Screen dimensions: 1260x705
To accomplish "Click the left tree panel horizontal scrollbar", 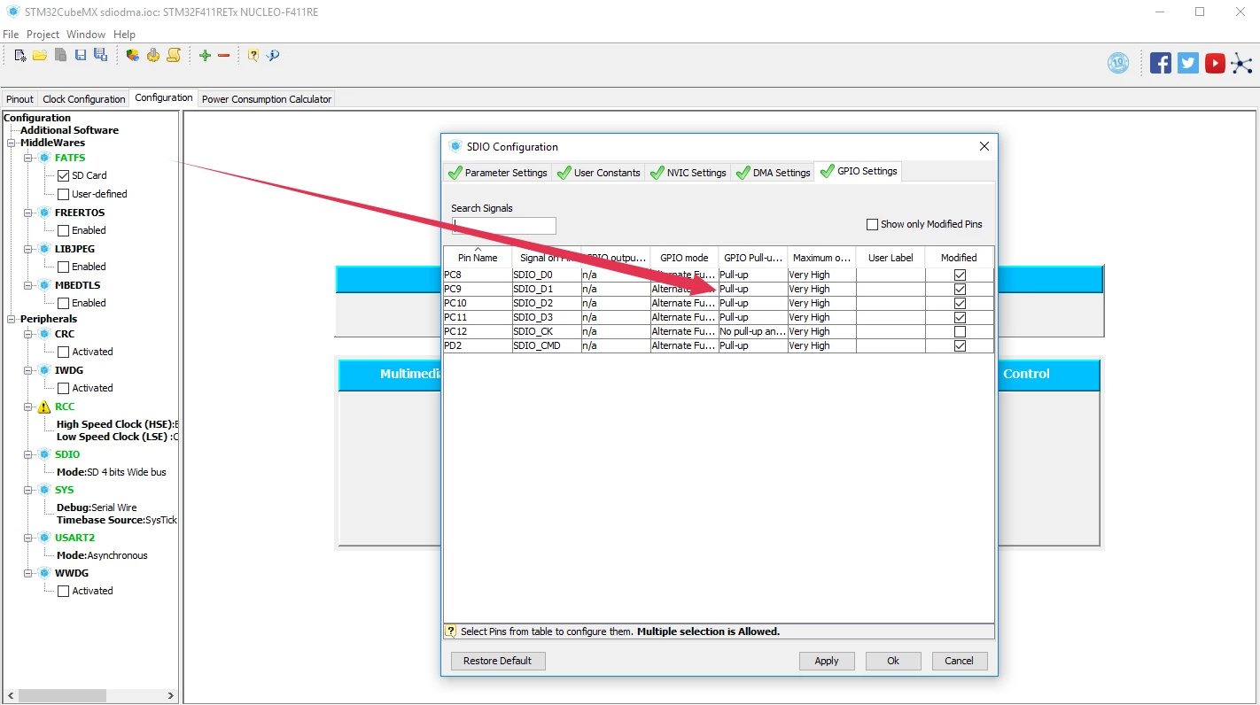I will point(62,695).
